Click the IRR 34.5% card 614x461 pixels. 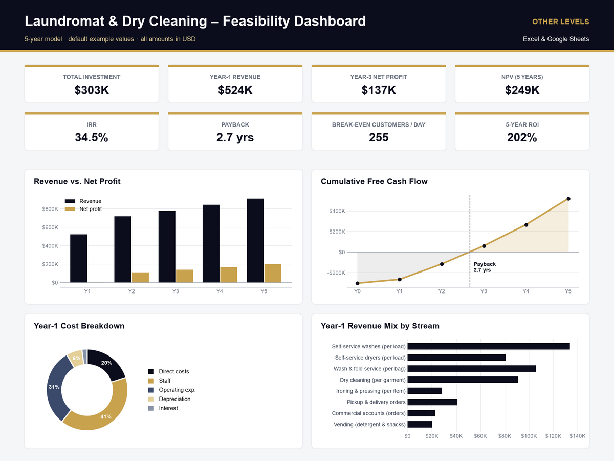tap(92, 132)
